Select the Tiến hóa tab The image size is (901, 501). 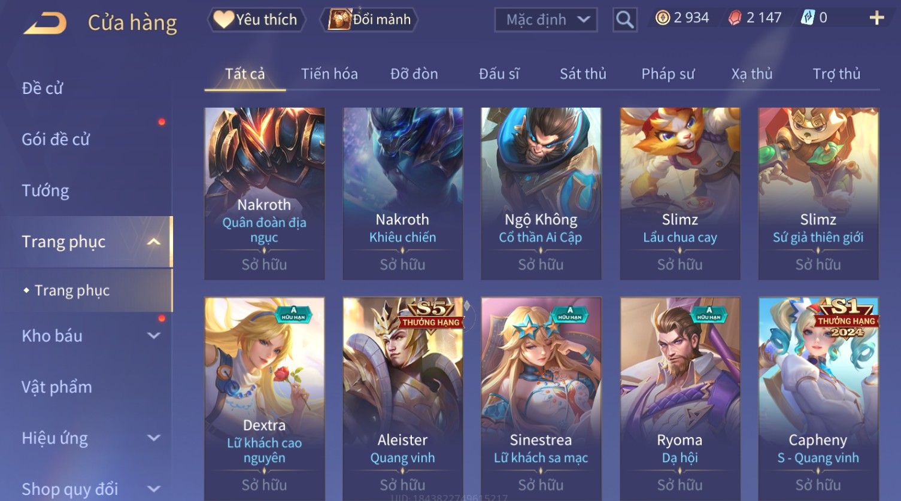click(329, 74)
